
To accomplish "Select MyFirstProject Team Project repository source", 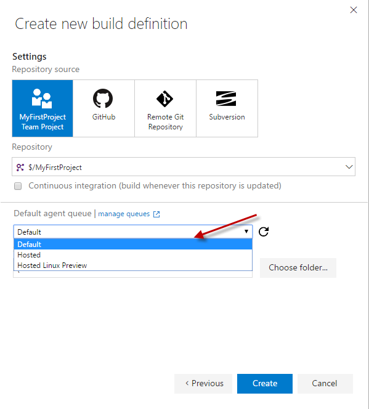I will tap(43, 108).
